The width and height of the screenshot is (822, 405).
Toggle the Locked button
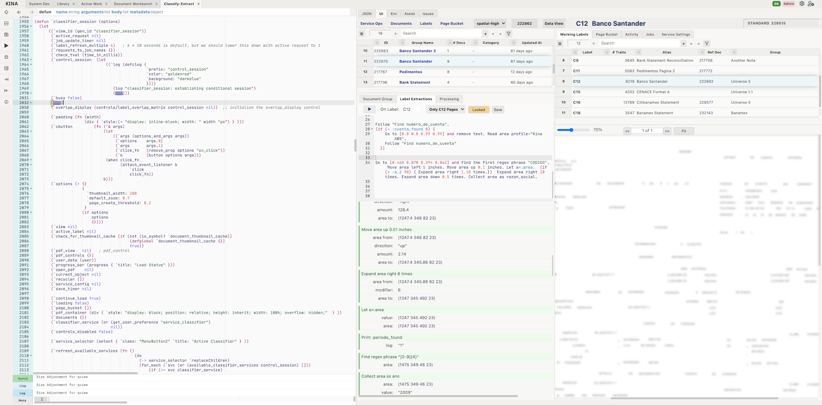click(478, 110)
